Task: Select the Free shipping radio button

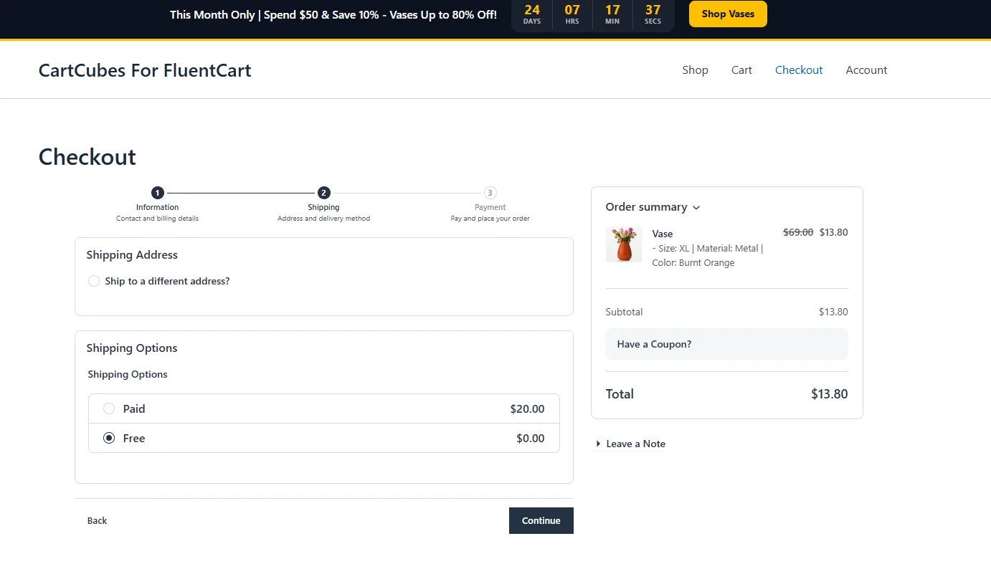Action: 109,438
